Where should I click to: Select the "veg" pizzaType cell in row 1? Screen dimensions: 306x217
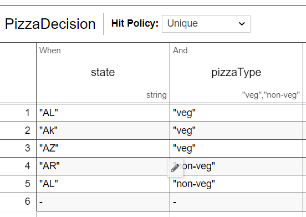pos(236,113)
